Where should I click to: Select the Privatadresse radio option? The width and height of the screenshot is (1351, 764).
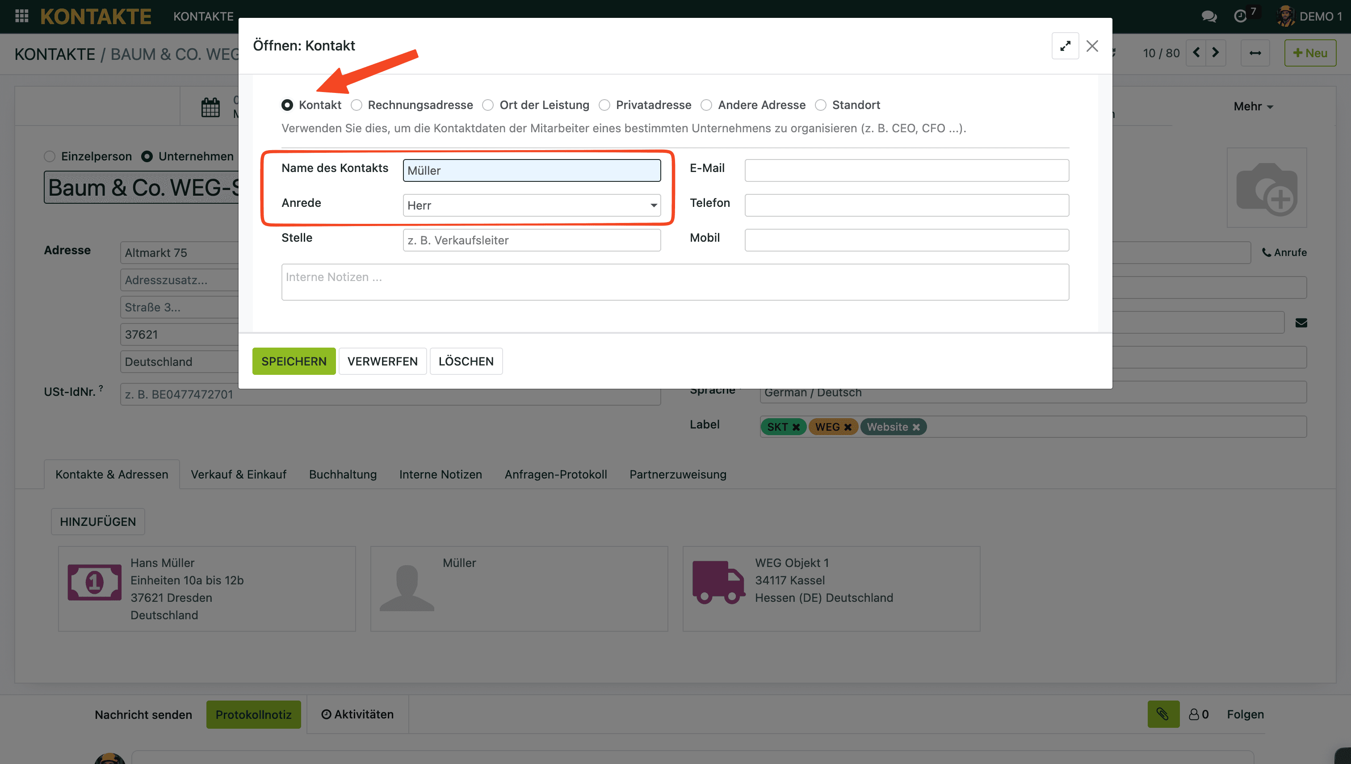pyautogui.click(x=604, y=105)
